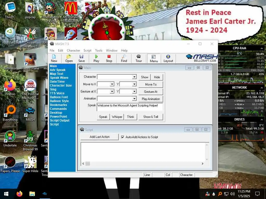Select the popcap desktop icon

click(30, 10)
